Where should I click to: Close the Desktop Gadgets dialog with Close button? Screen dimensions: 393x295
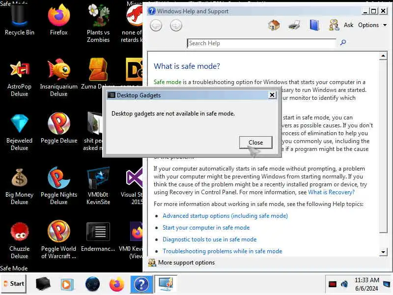tap(255, 143)
